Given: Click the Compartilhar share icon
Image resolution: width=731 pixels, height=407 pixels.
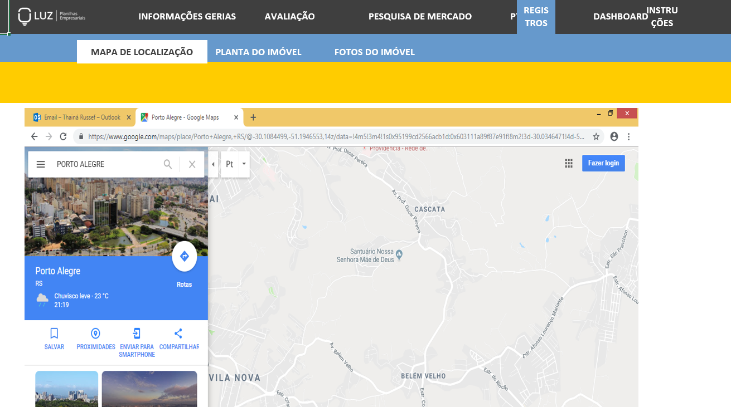Looking at the screenshot, I should (178, 334).
